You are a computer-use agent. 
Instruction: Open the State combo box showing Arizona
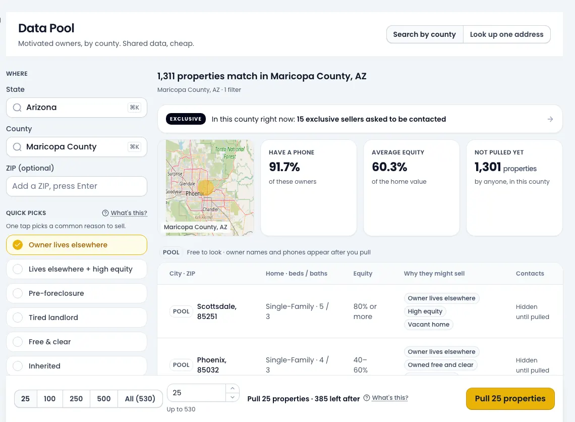[x=77, y=108]
